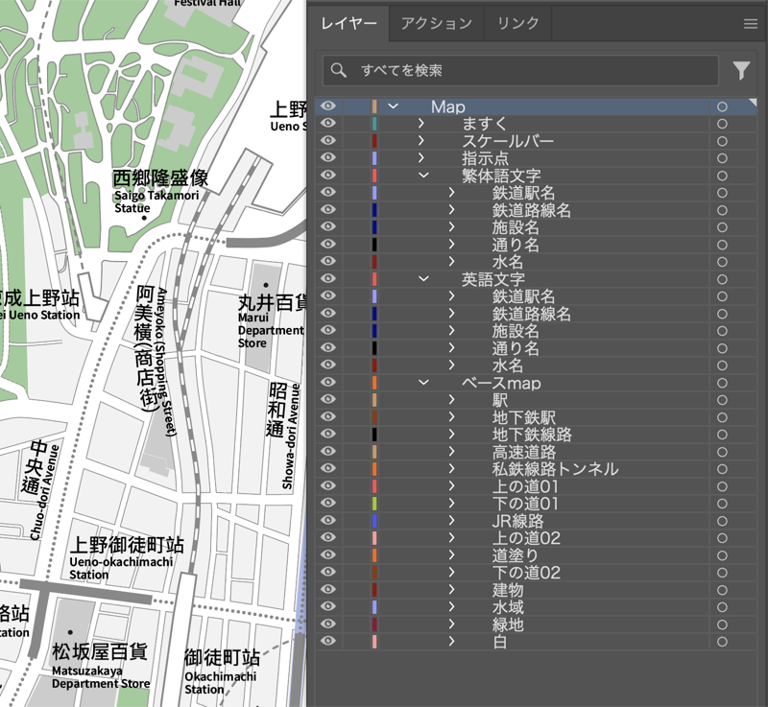Toggle visibility of the 高速道路 layer
The height and width of the screenshot is (707, 768).
pos(328,452)
